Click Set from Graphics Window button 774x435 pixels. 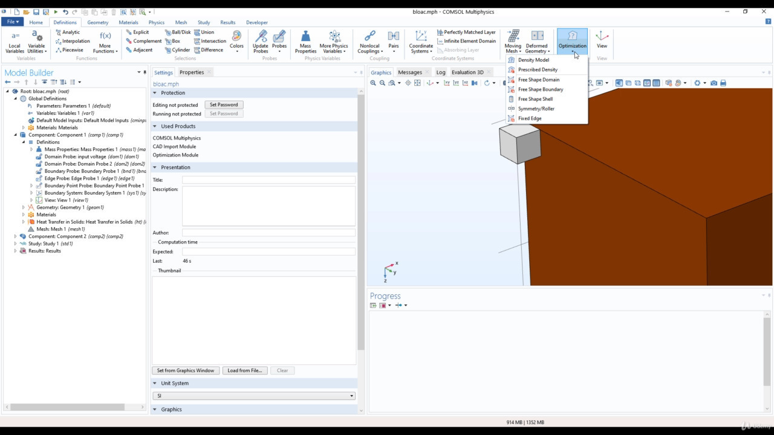(186, 370)
